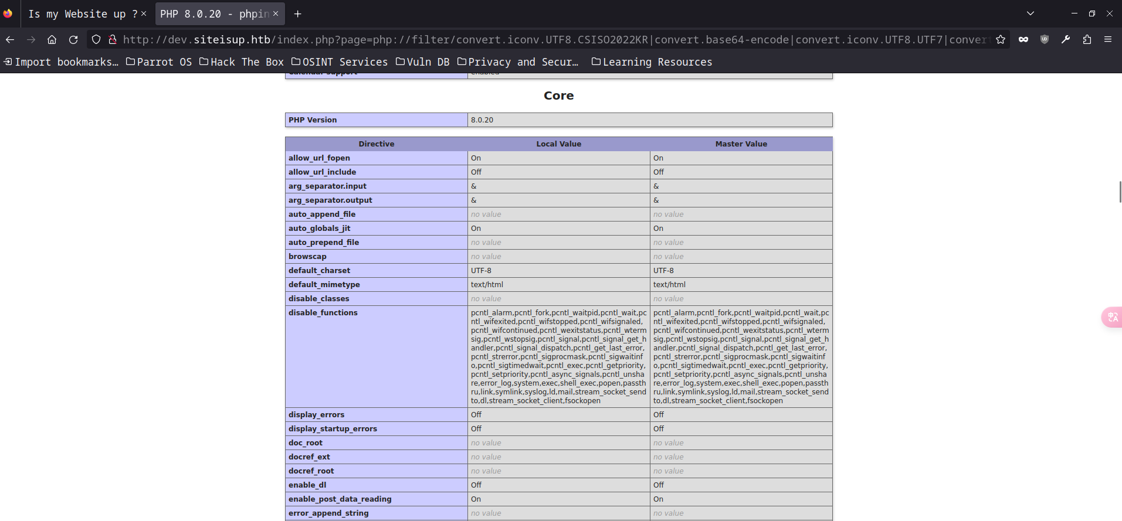Restore the browser window size

(x=1092, y=13)
